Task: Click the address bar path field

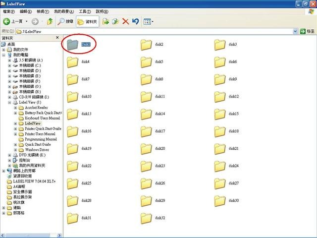Action: 155,31
